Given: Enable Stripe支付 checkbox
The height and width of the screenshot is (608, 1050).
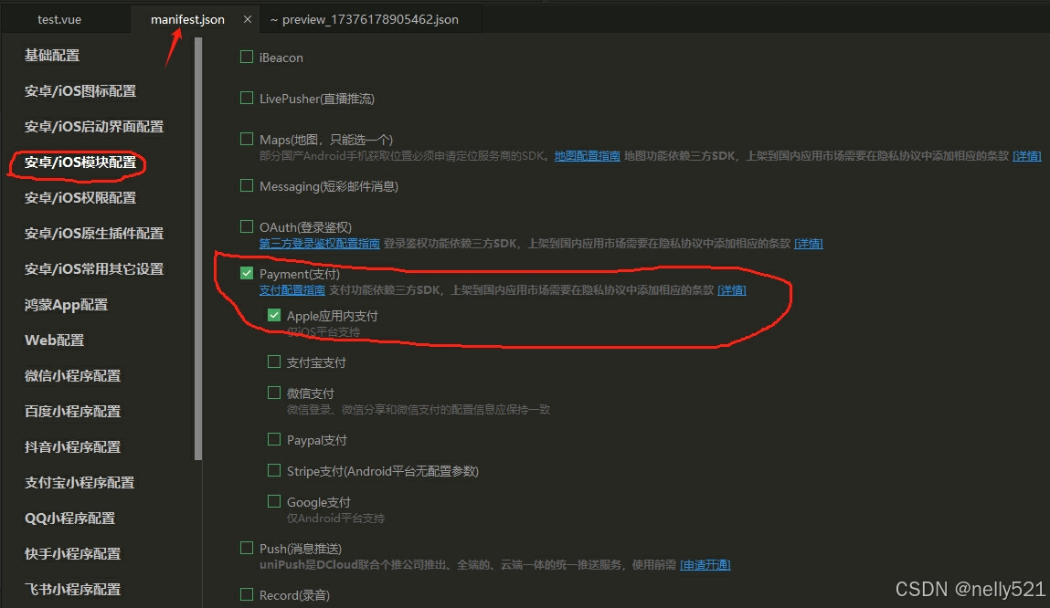Looking at the screenshot, I should (x=274, y=470).
